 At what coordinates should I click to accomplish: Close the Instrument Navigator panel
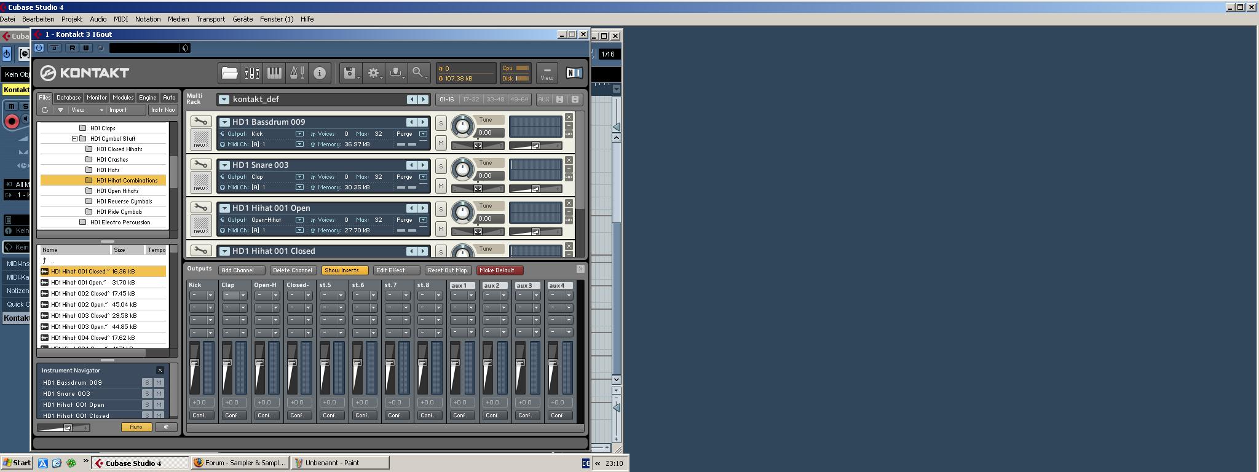tap(160, 371)
